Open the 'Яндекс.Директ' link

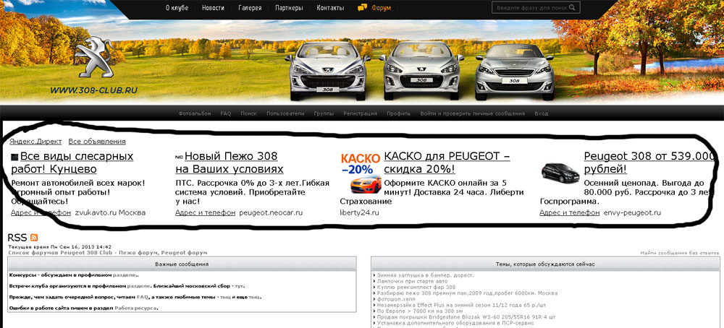35,142
